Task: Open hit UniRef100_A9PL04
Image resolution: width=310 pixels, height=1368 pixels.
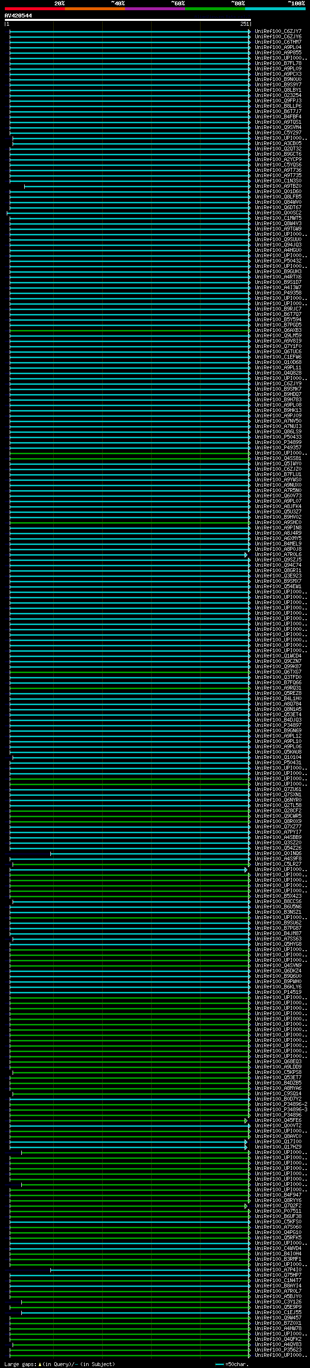Action: (278, 47)
